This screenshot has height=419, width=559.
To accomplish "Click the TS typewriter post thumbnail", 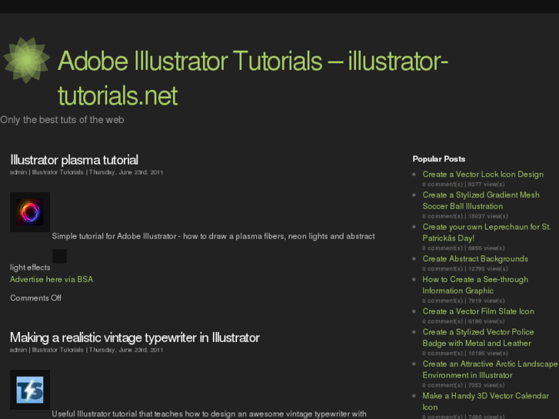I will pyautogui.click(x=30, y=390).
